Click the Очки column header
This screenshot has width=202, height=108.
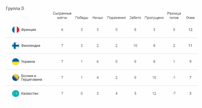[x=190, y=18]
